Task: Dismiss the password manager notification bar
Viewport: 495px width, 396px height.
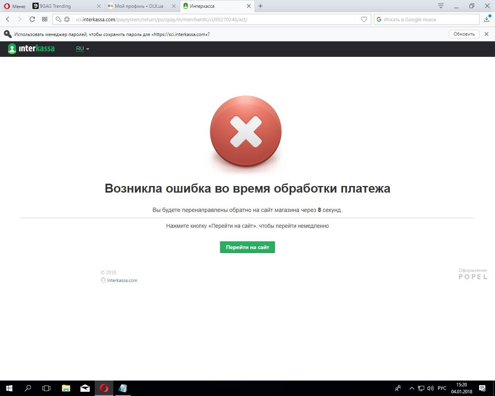Action: click(x=486, y=34)
